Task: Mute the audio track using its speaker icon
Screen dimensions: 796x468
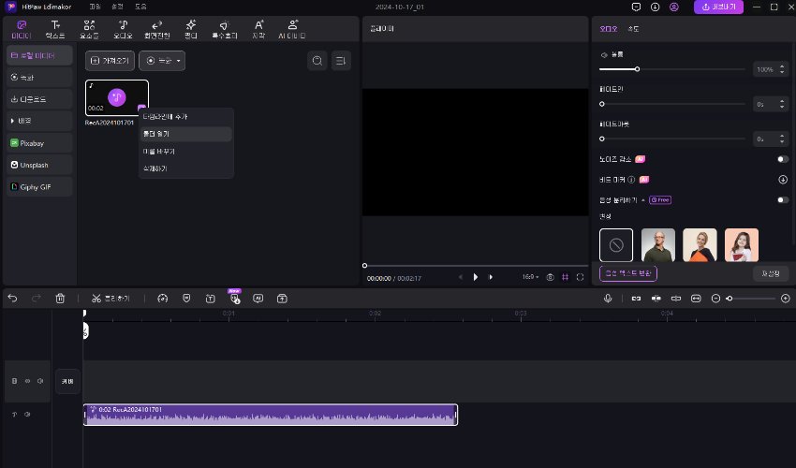Action: (x=27, y=414)
